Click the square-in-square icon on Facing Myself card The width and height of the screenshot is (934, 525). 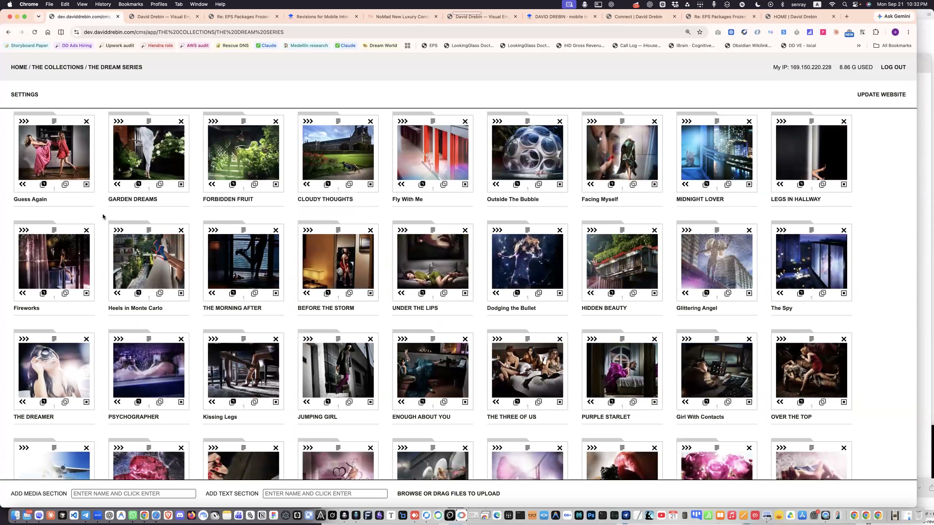655,184
